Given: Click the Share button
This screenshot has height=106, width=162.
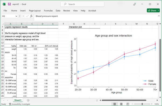Looking at the screenshot, I should [x=152, y=10].
